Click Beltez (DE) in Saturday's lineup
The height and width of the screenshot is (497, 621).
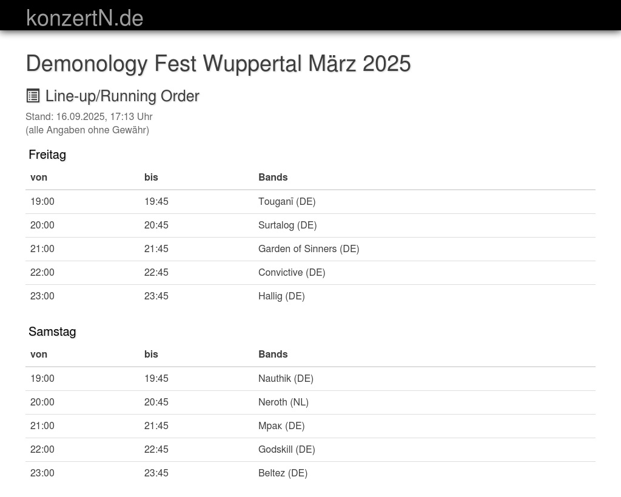coord(283,473)
